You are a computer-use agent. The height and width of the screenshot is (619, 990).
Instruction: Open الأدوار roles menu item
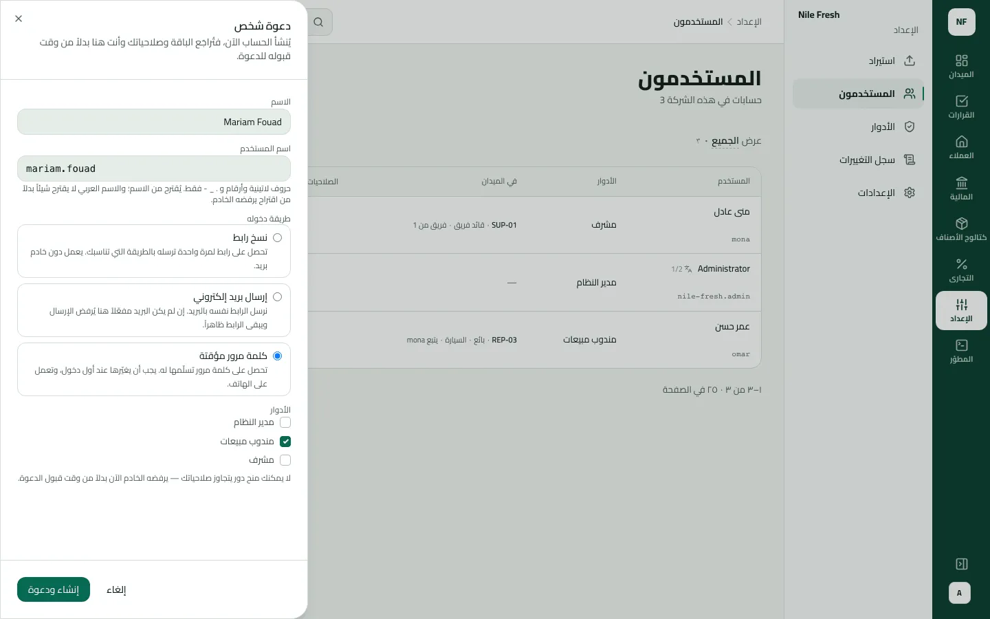(x=858, y=127)
